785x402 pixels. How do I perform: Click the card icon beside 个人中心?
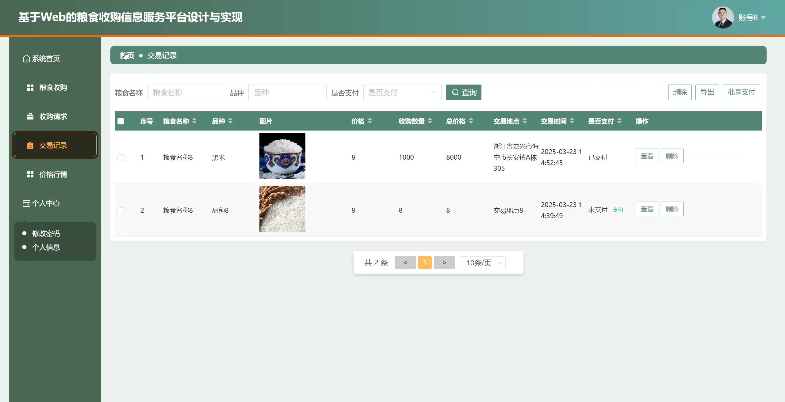pos(26,203)
